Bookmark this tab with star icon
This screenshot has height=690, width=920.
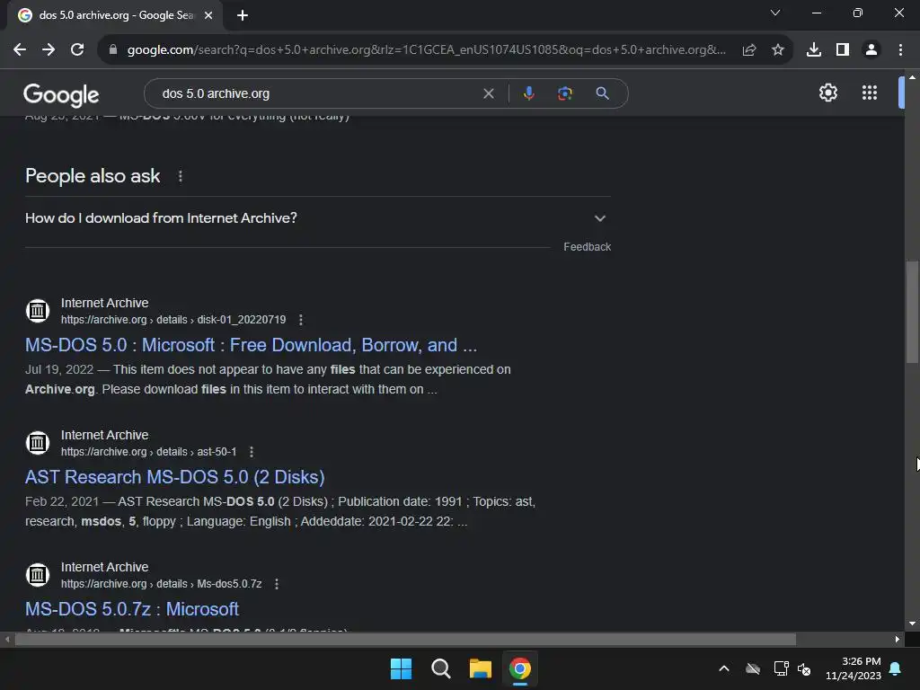click(x=778, y=50)
